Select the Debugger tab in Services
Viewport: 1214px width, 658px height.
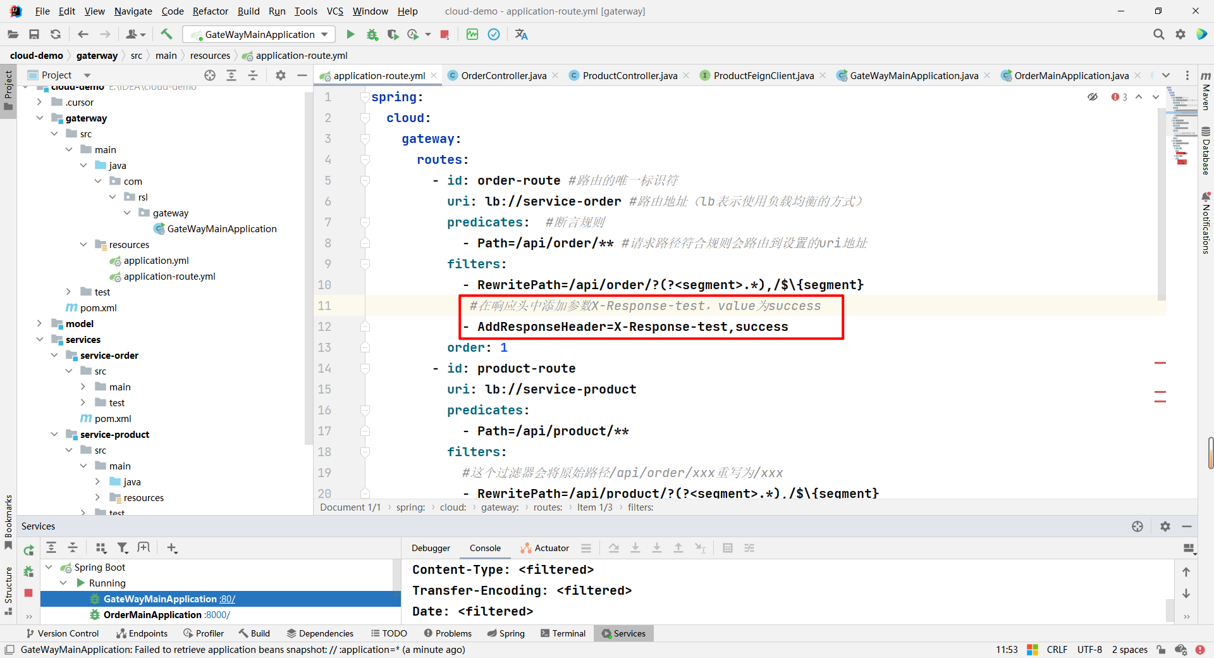431,548
